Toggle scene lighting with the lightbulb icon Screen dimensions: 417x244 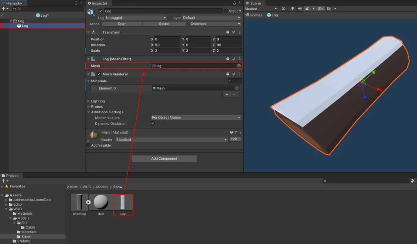[x=292, y=9]
